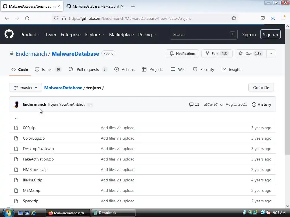Image resolution: width=290 pixels, height=217 pixels.
Task: Click the Sign in link
Action: pos(249,35)
